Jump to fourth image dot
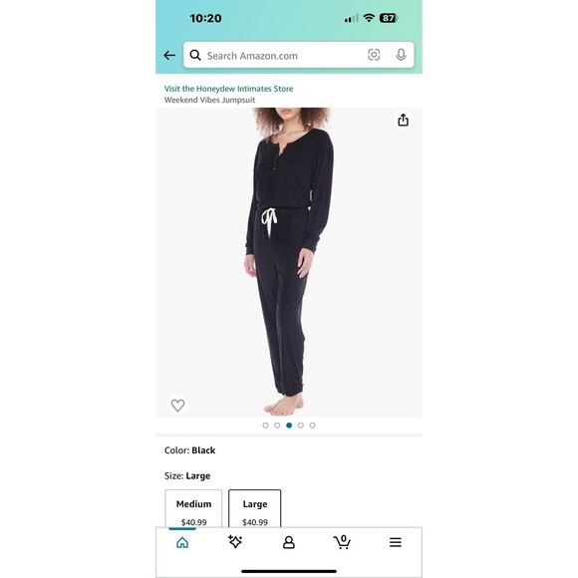 [x=301, y=426]
